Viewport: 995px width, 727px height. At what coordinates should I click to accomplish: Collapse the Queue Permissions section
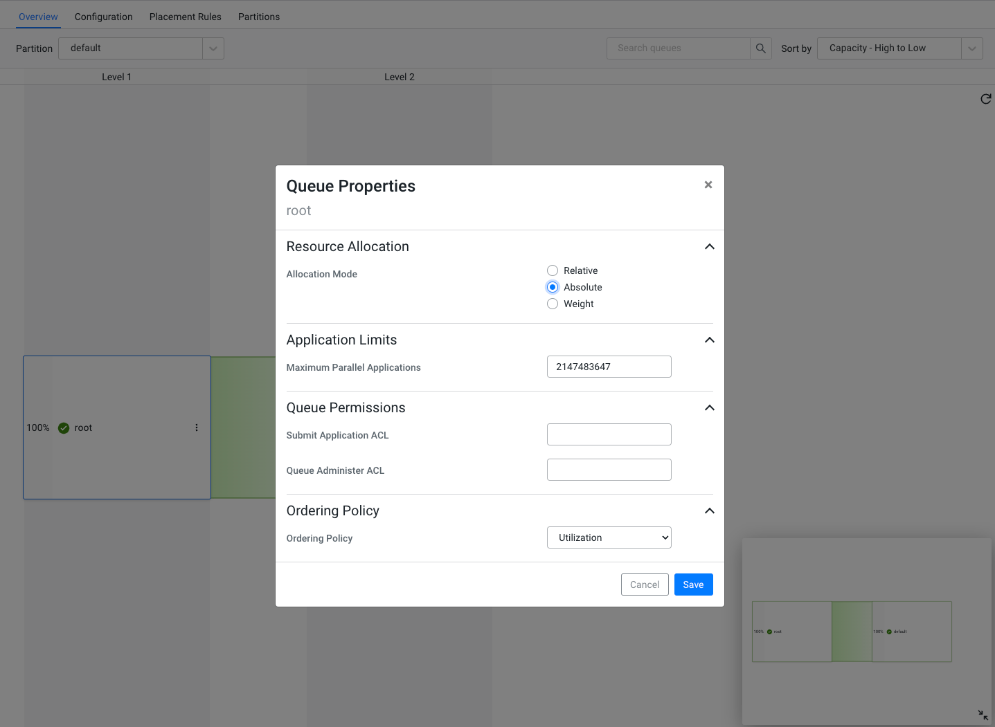tap(709, 407)
